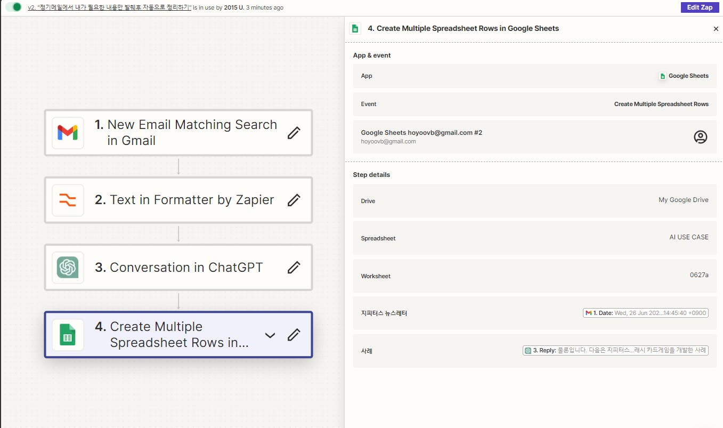The image size is (723, 428).
Task: Open the Zap title link
Action: point(109,7)
